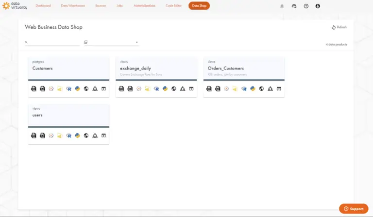Click the help question mark icon
Image resolution: width=373 pixels, height=217 pixels.
click(306, 6)
